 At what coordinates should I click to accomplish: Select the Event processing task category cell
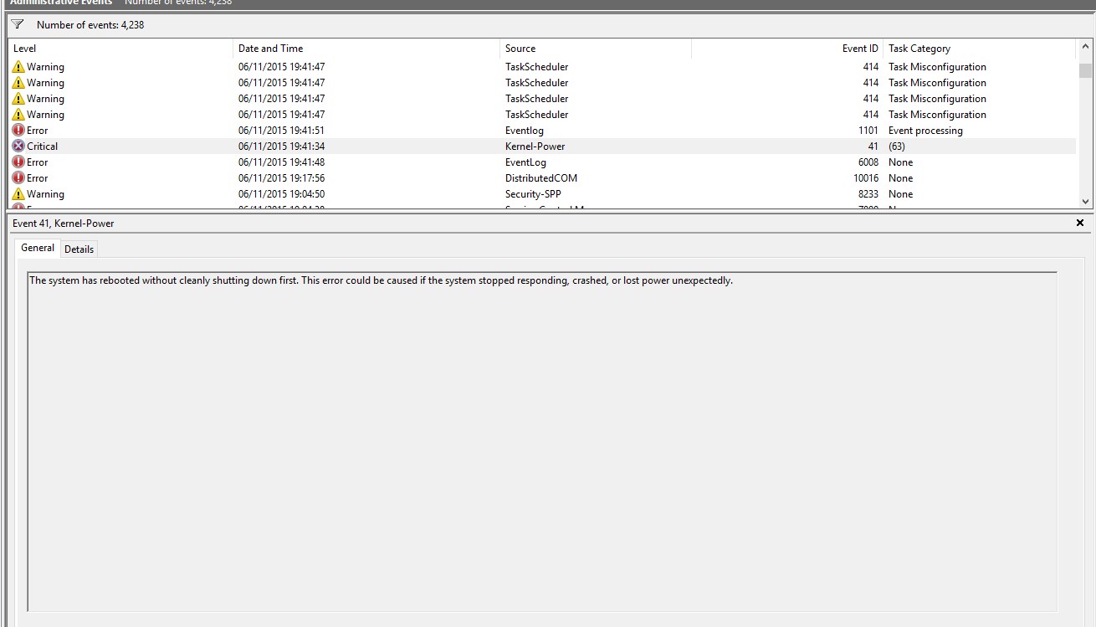pos(925,131)
